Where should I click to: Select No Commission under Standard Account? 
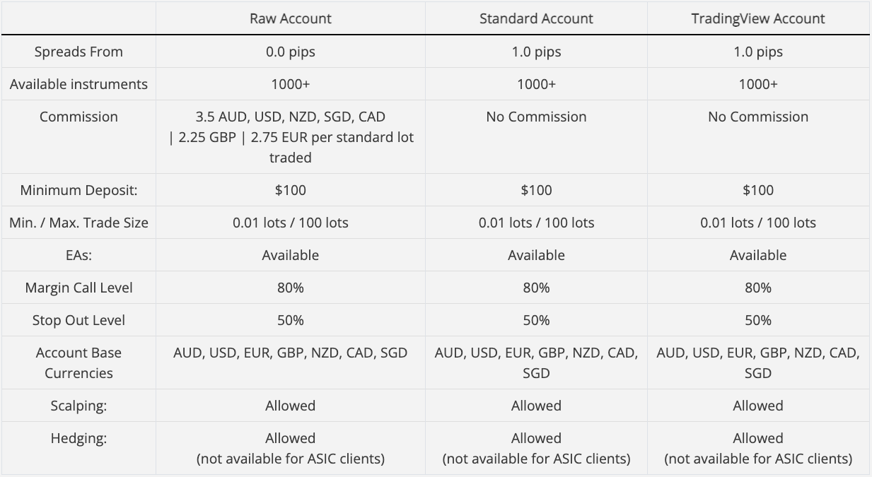pos(536,117)
